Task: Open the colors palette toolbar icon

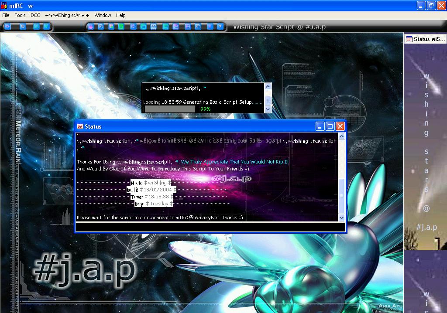Action: (x=111, y=27)
